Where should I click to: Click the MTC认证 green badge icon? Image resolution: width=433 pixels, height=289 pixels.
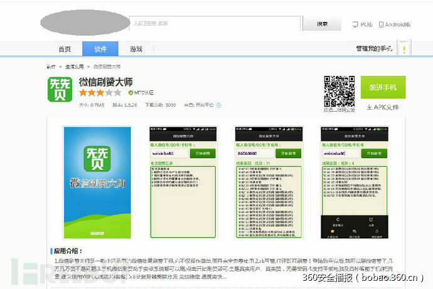pos(131,93)
